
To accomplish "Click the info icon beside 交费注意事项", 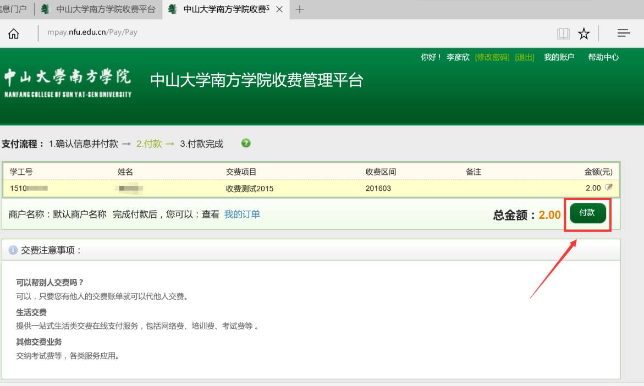I will point(13,250).
